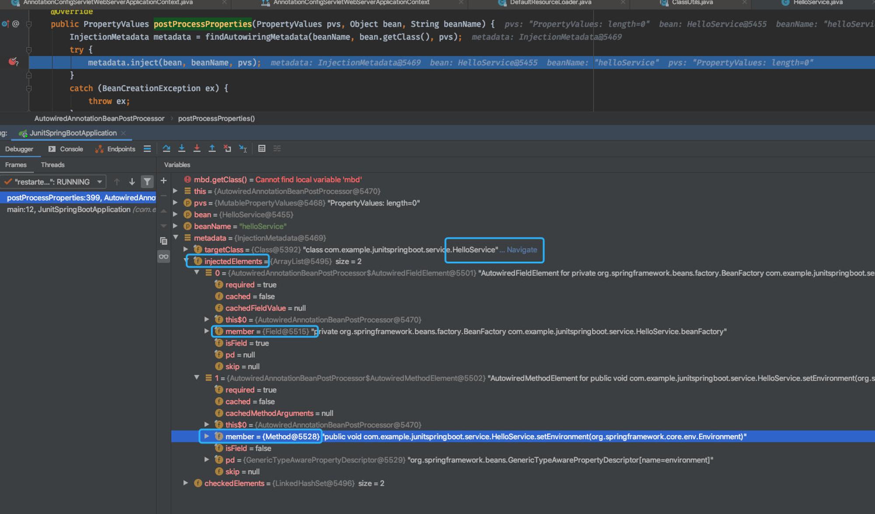Collapse the postProcessProperties method fold marker

coord(29,24)
